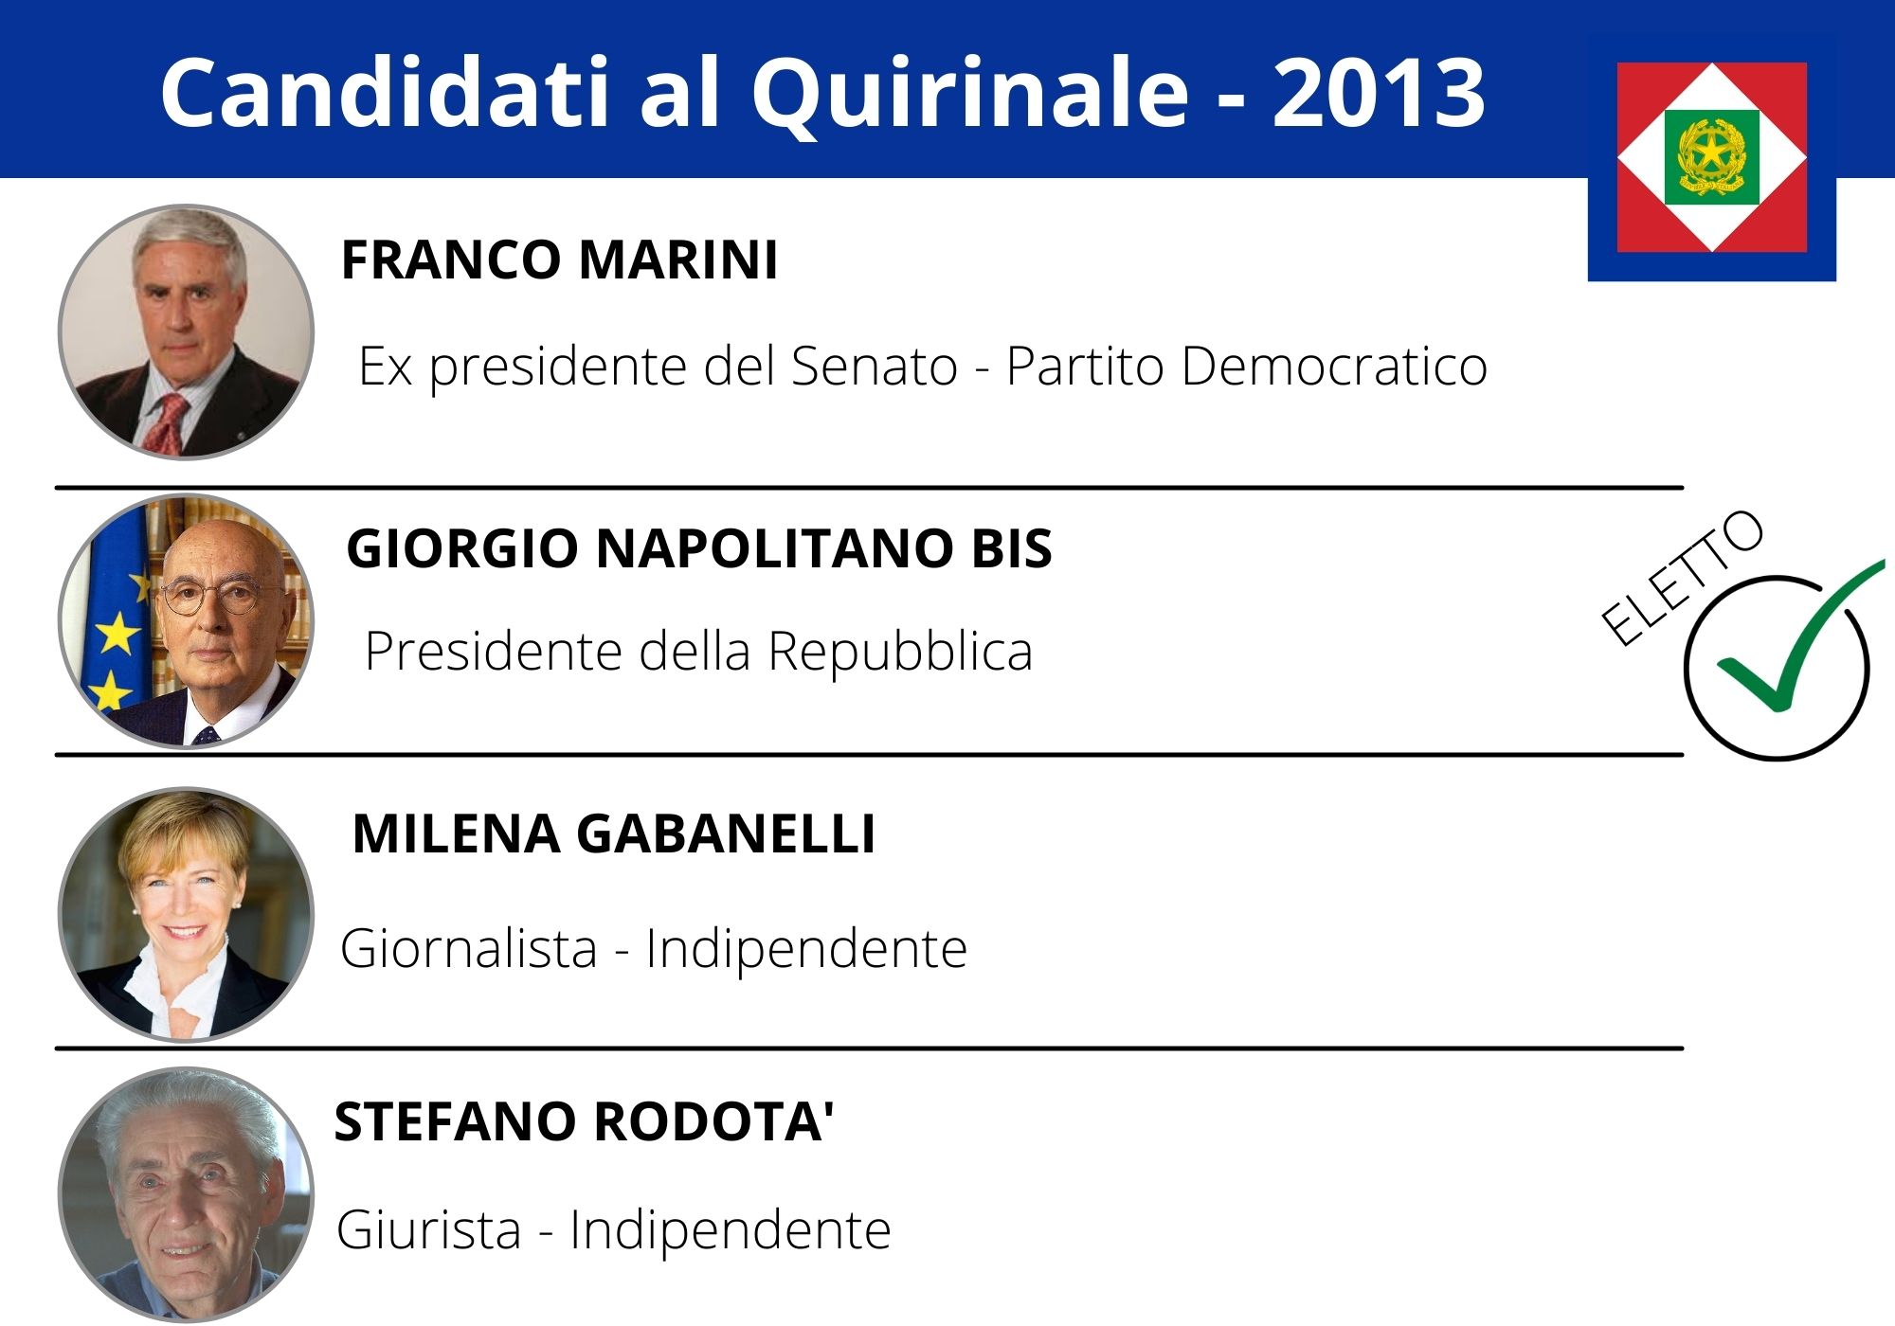Click the green Republic emblem inside the standard
This screenshot has width=1895, height=1326.
point(1711,156)
